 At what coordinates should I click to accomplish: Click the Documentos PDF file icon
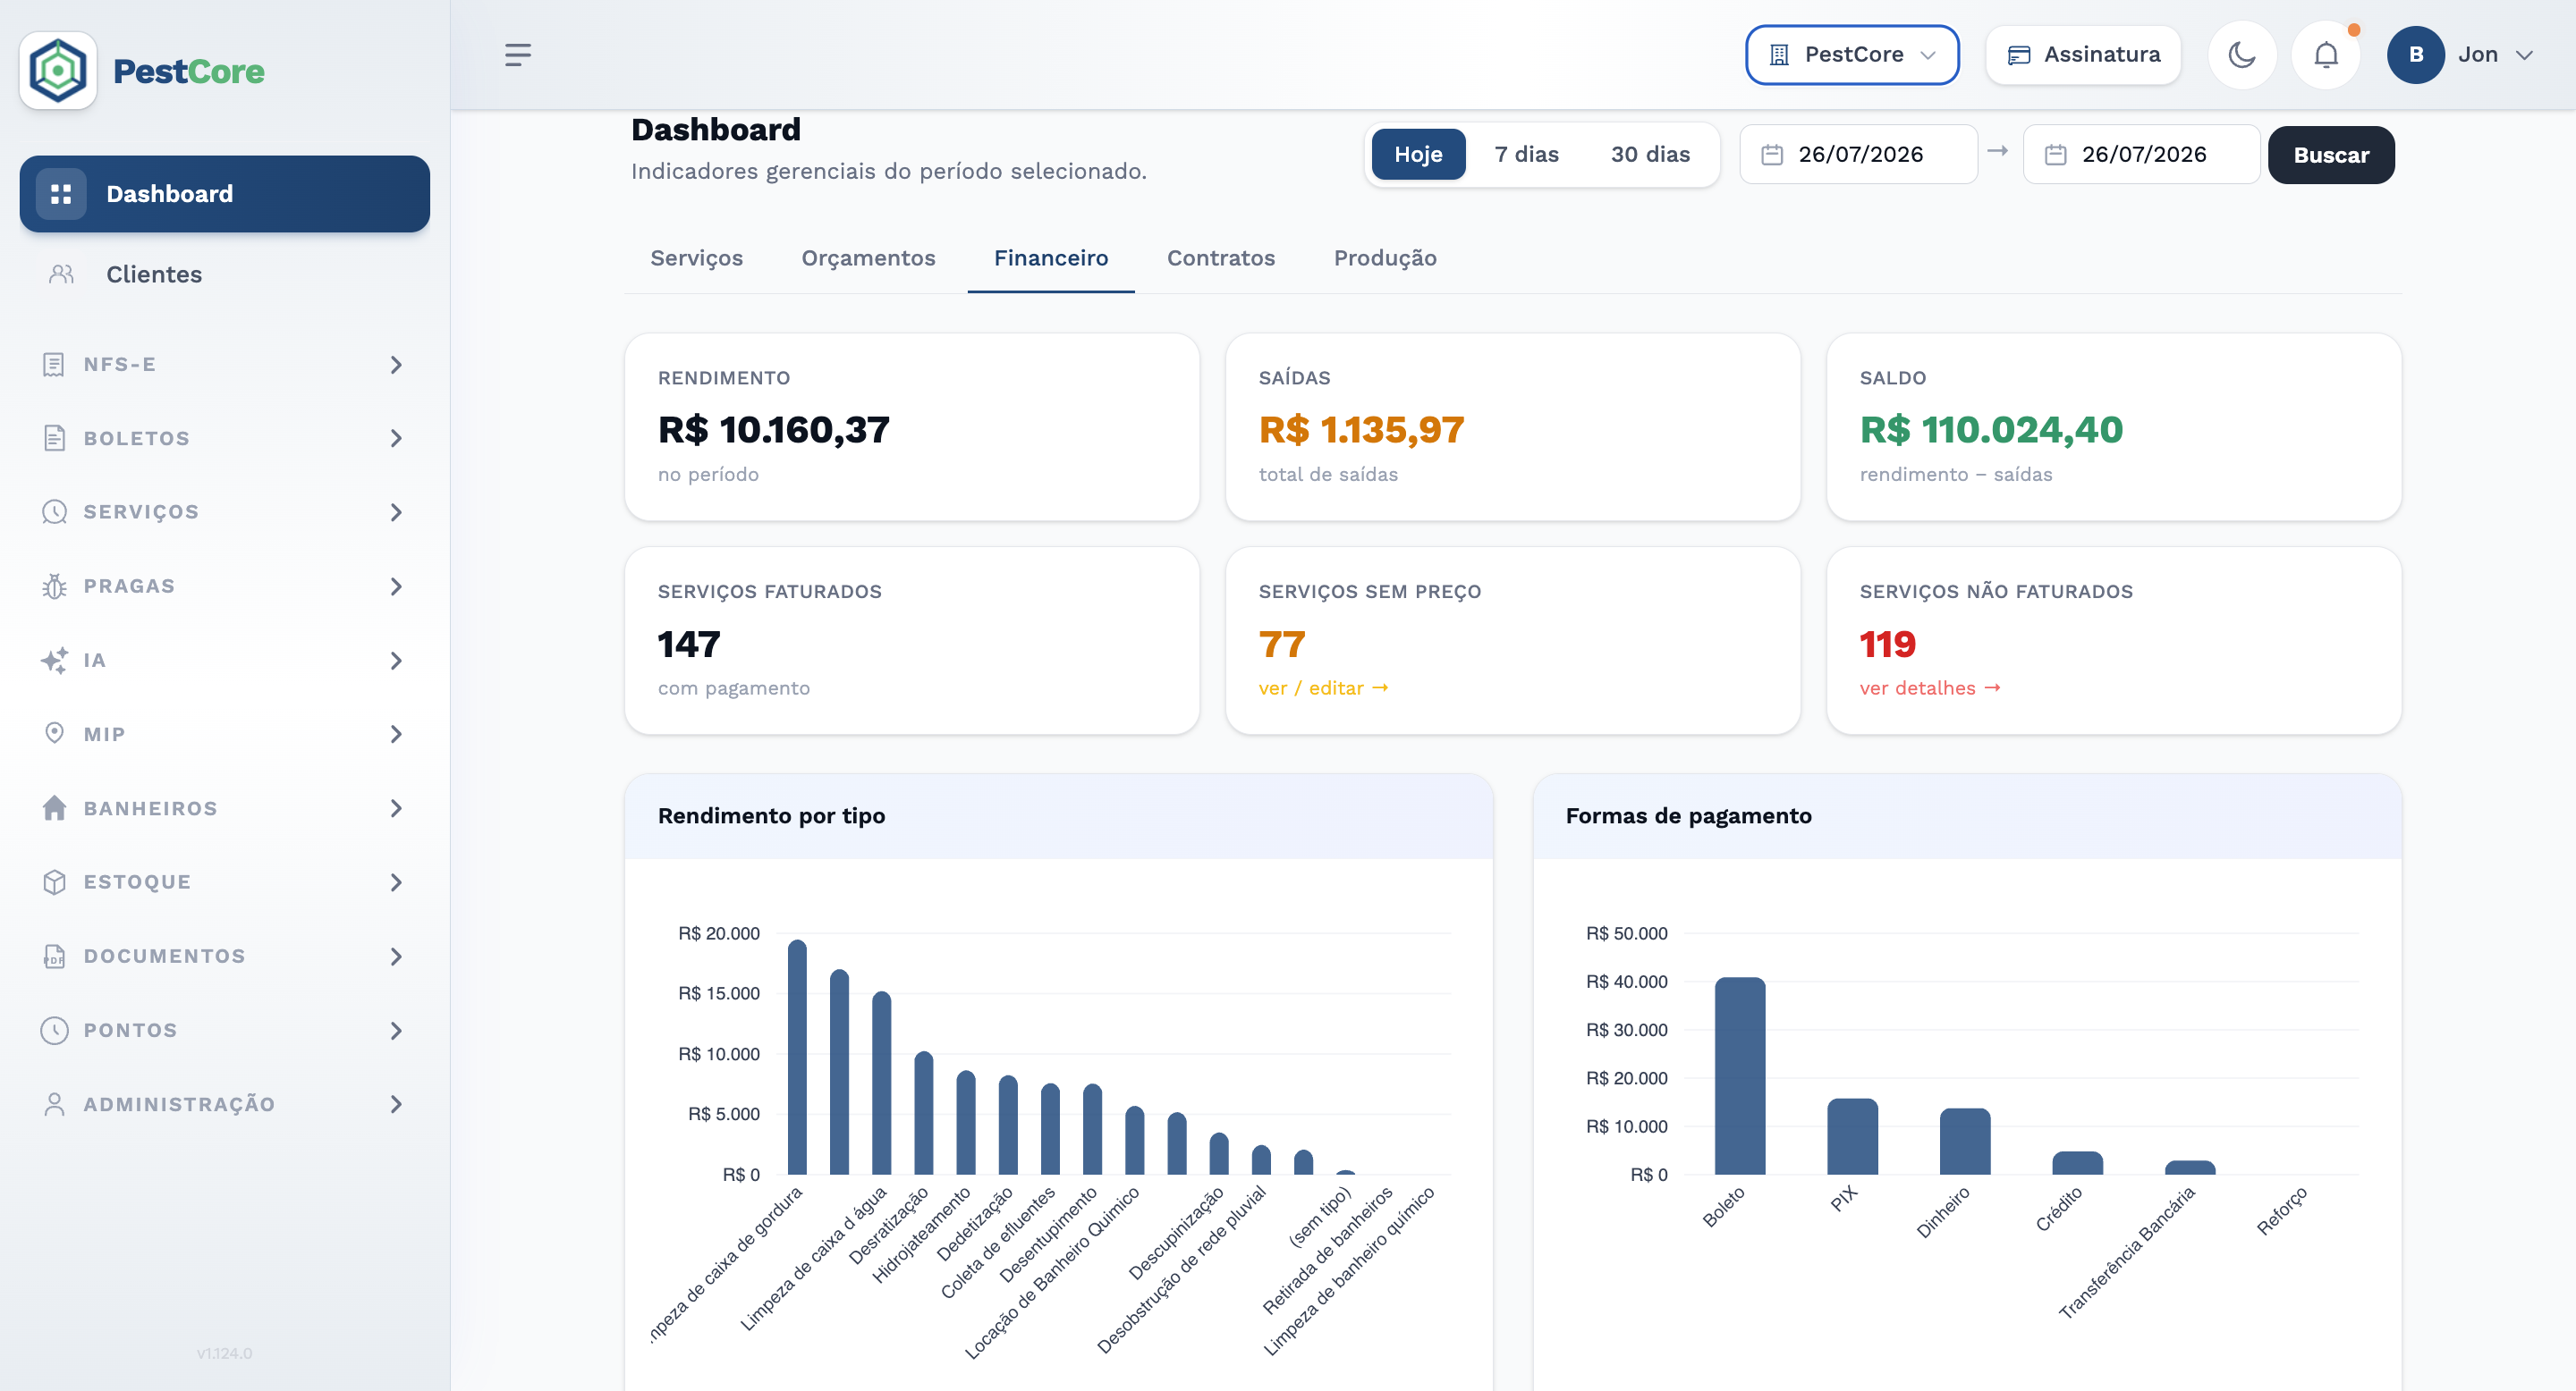[54, 957]
